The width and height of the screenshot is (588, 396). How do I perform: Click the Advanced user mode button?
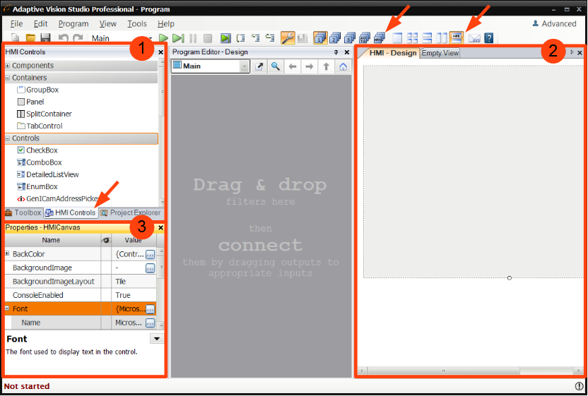tap(553, 24)
